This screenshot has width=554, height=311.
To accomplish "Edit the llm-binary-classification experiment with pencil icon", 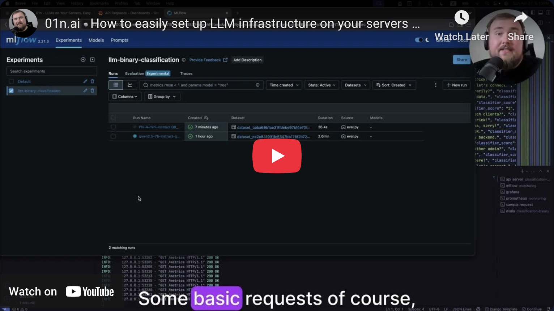I will [85, 91].
